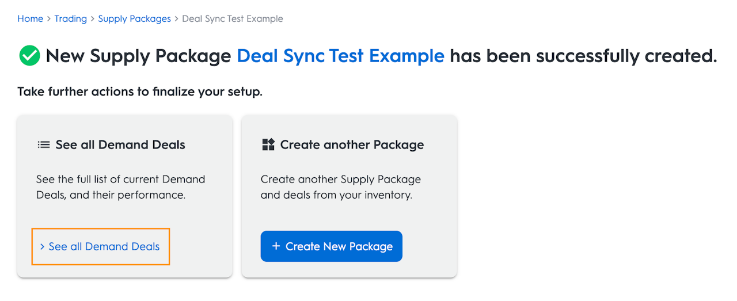Click the Create another Supply Package description text

coord(340,187)
